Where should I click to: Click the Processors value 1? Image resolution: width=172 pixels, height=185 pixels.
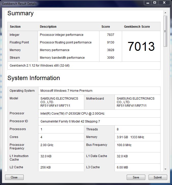pyautogui.click(x=41, y=129)
